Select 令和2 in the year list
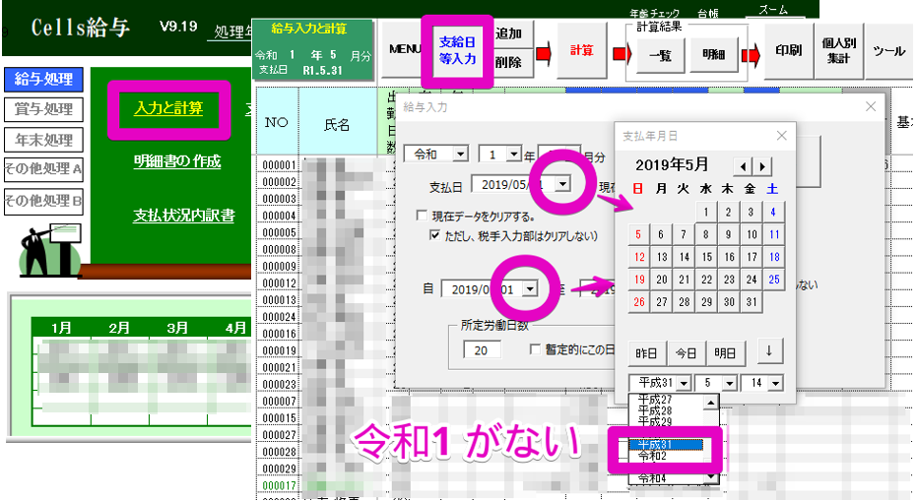Viewport: 917px width, 501px height. (x=666, y=457)
